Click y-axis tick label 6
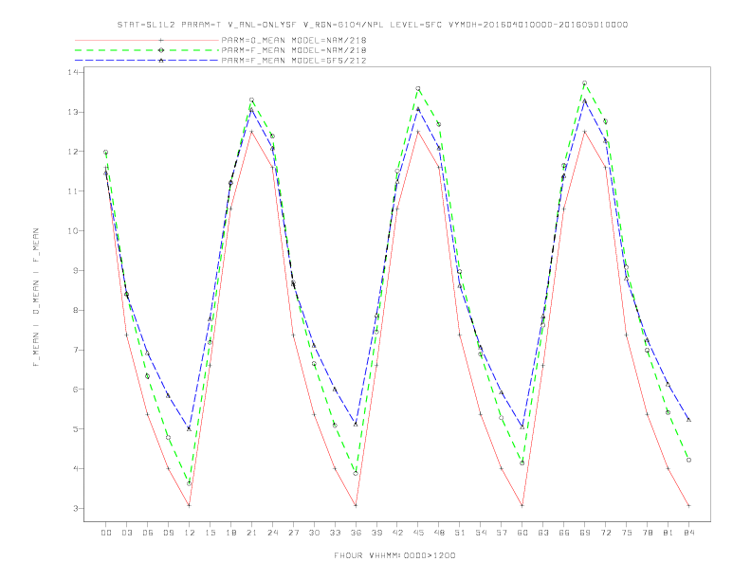This screenshot has width=751, height=580. pyautogui.click(x=76, y=390)
